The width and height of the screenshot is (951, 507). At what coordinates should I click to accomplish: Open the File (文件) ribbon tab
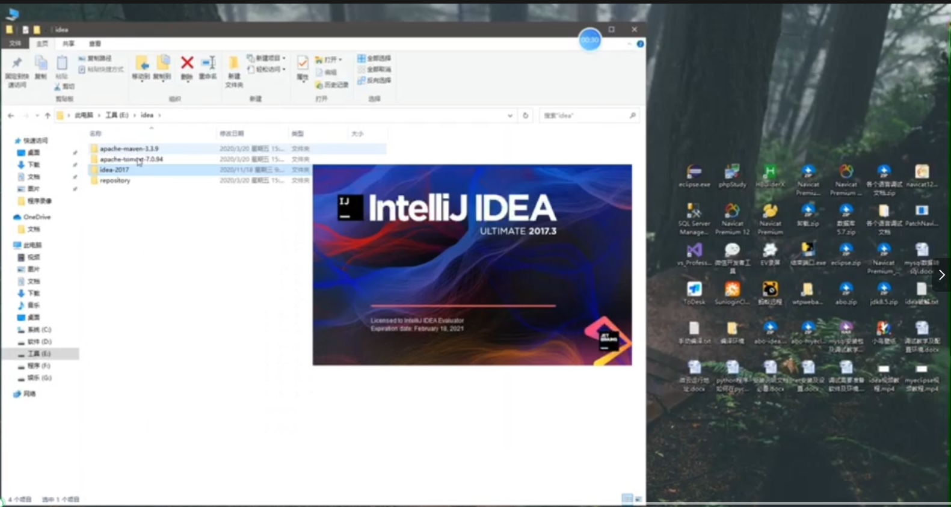(15, 44)
